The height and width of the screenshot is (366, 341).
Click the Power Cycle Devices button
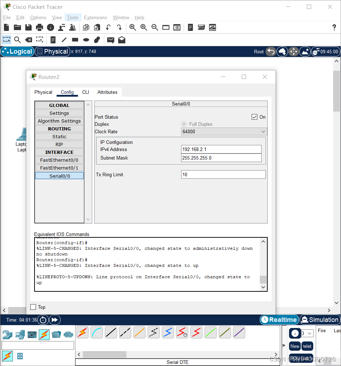[x=43, y=320]
